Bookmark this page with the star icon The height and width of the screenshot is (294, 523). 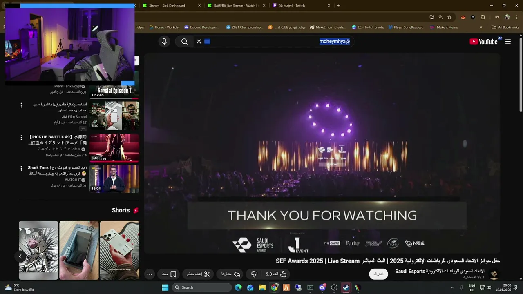click(449, 17)
